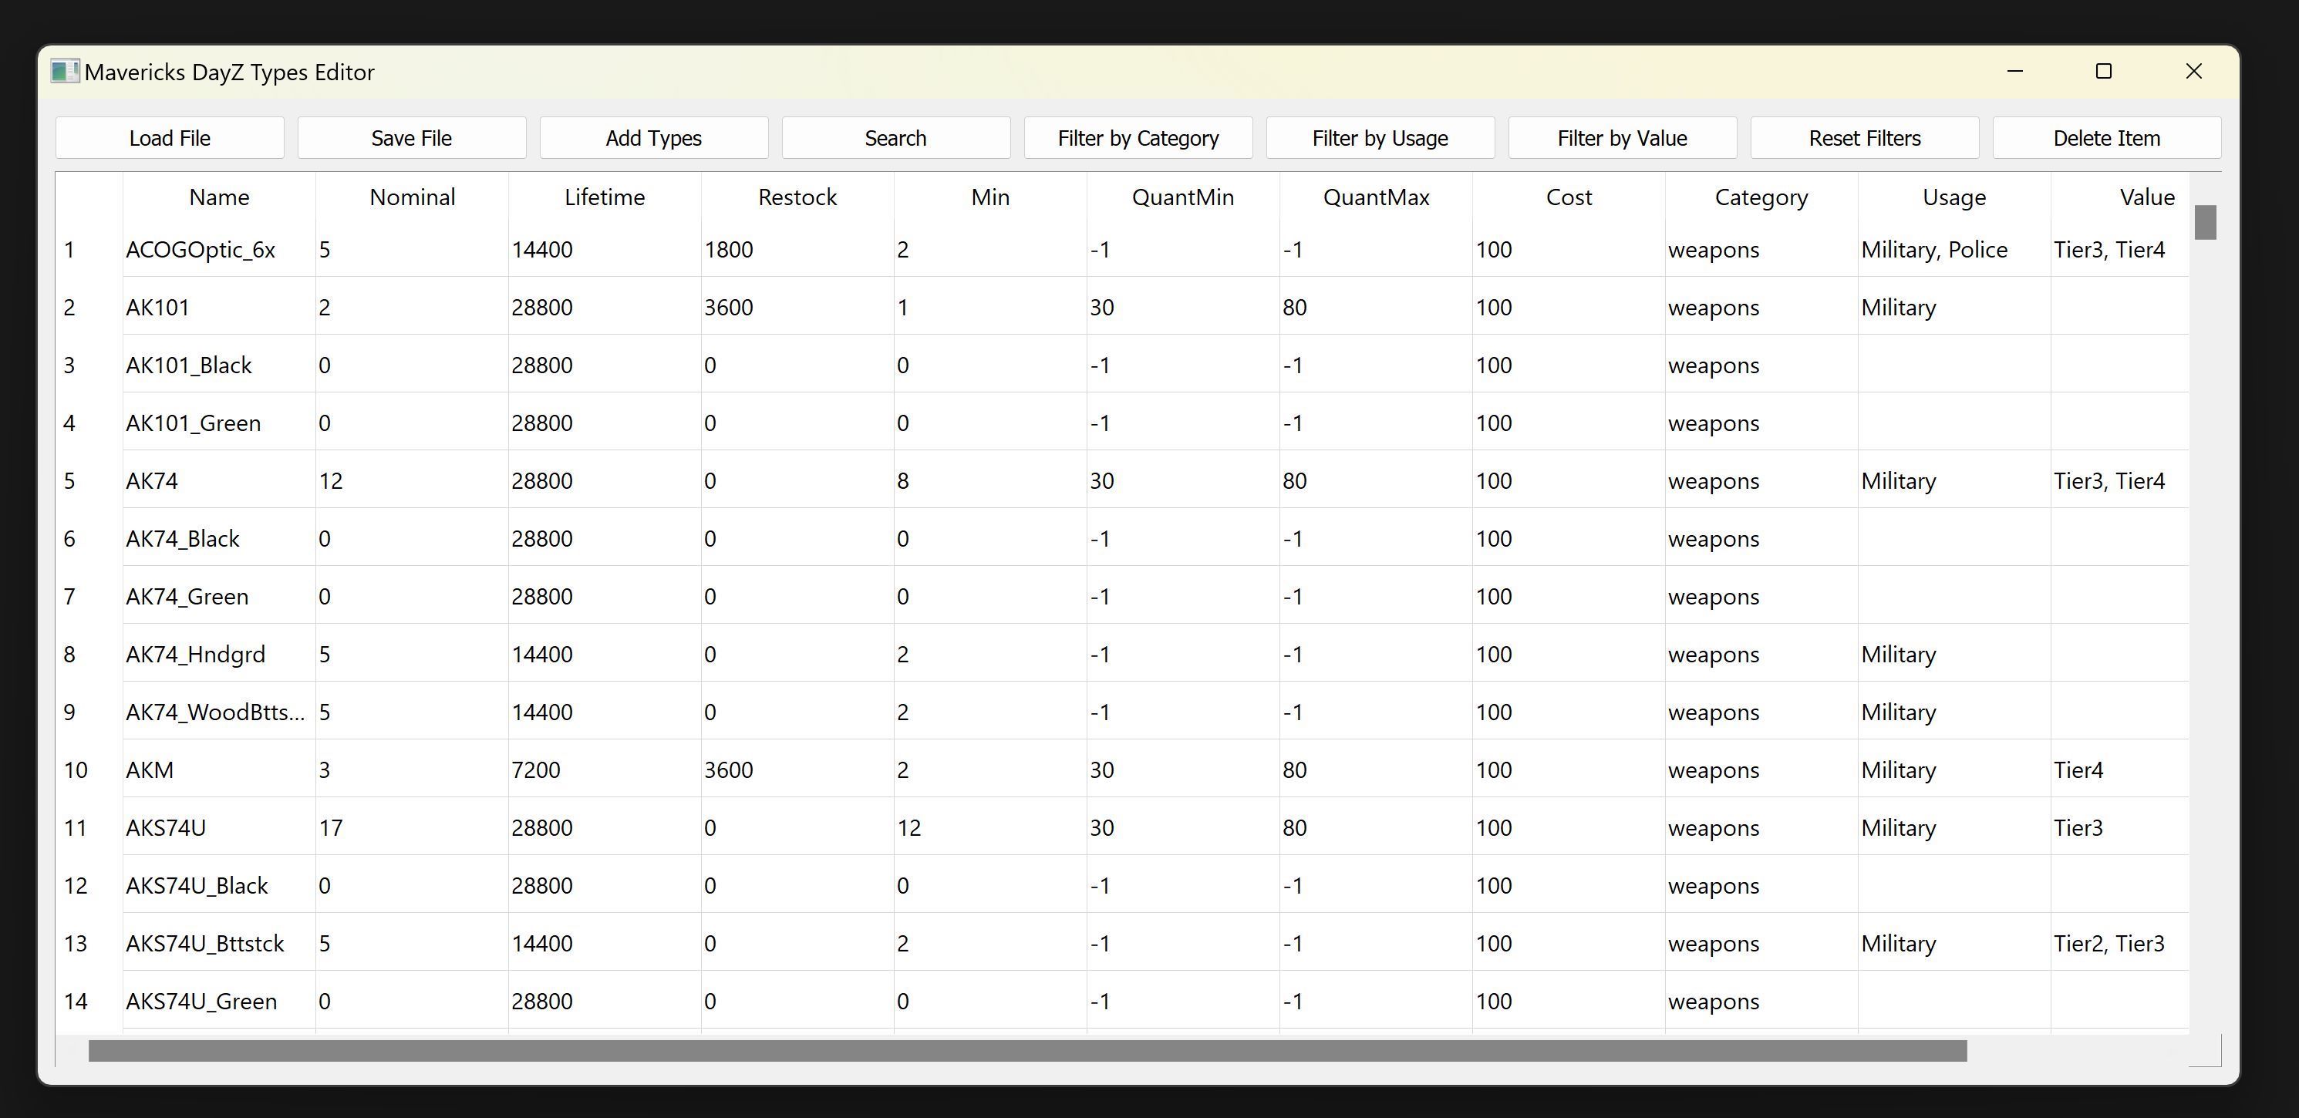Click Value 'Tier2, Tier3' cell
The width and height of the screenshot is (2299, 1118).
tap(2119, 943)
